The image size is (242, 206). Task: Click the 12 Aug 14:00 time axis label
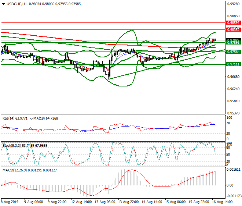click(81, 202)
